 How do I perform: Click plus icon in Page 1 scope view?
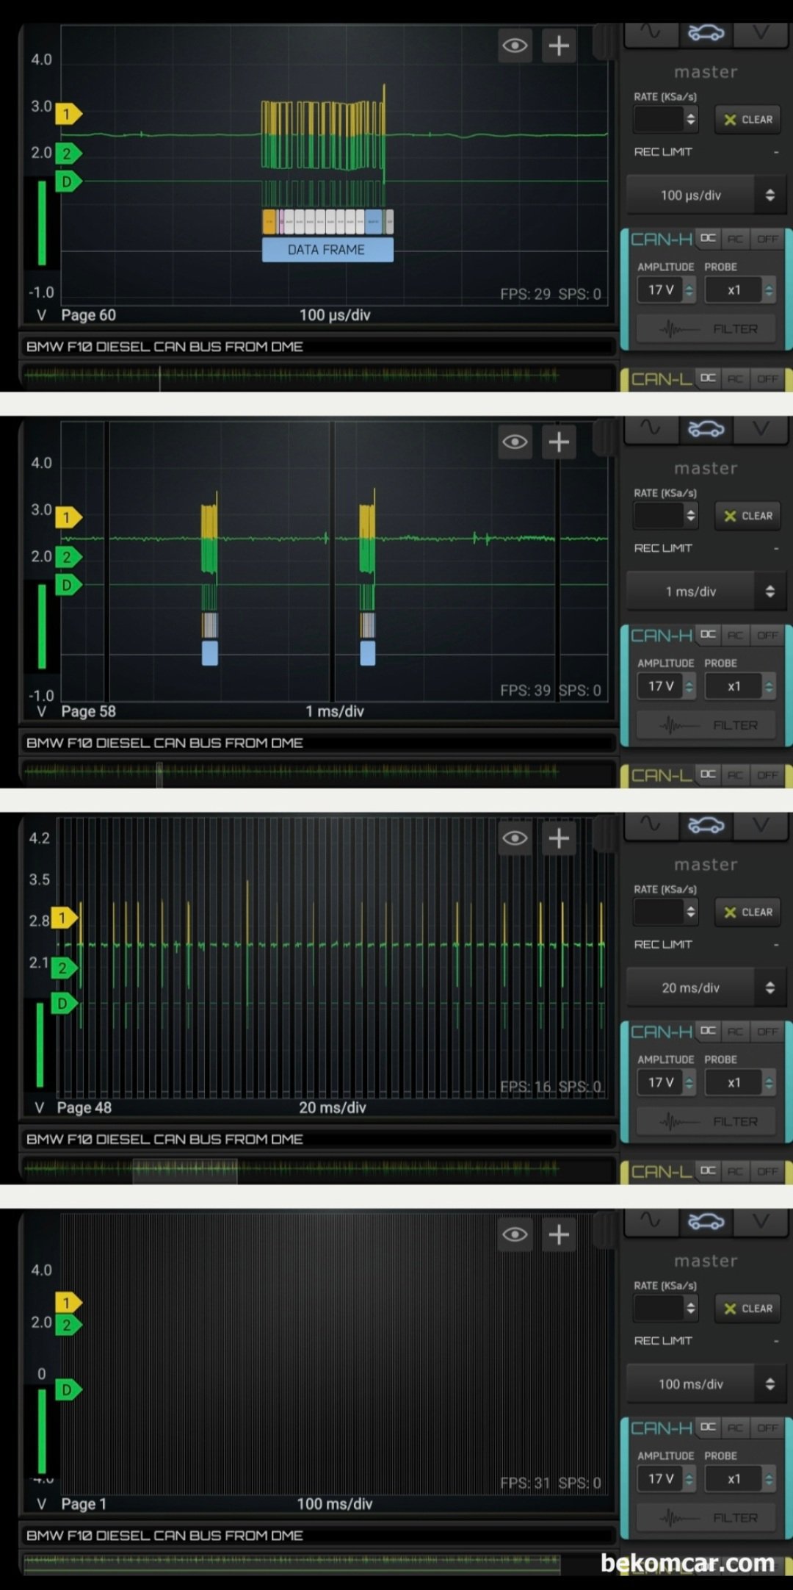click(559, 1234)
